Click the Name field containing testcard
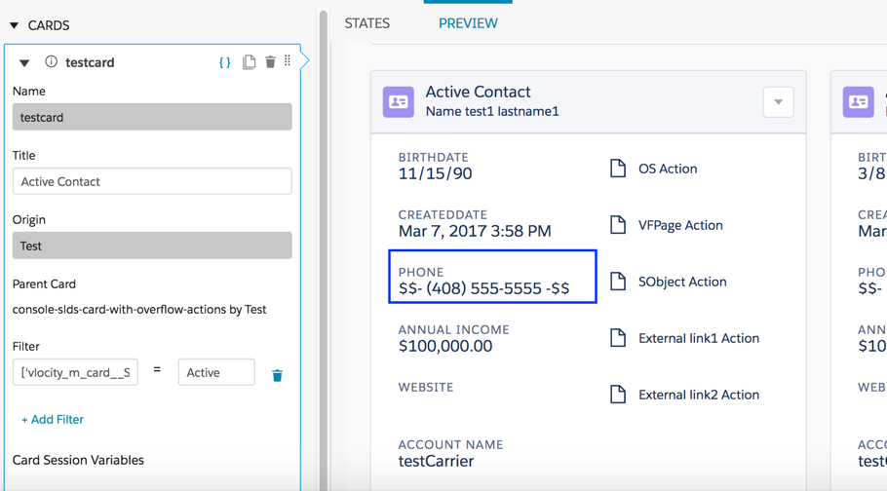Screen dimensions: 887x491 point(152,117)
